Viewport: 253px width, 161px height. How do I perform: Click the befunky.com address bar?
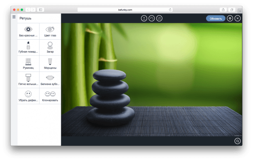(125, 10)
